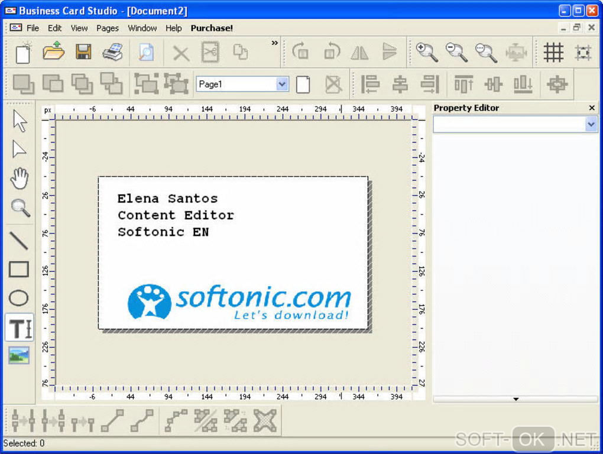Open the Page1 page dropdown
This screenshot has width=603, height=454.
tap(282, 84)
